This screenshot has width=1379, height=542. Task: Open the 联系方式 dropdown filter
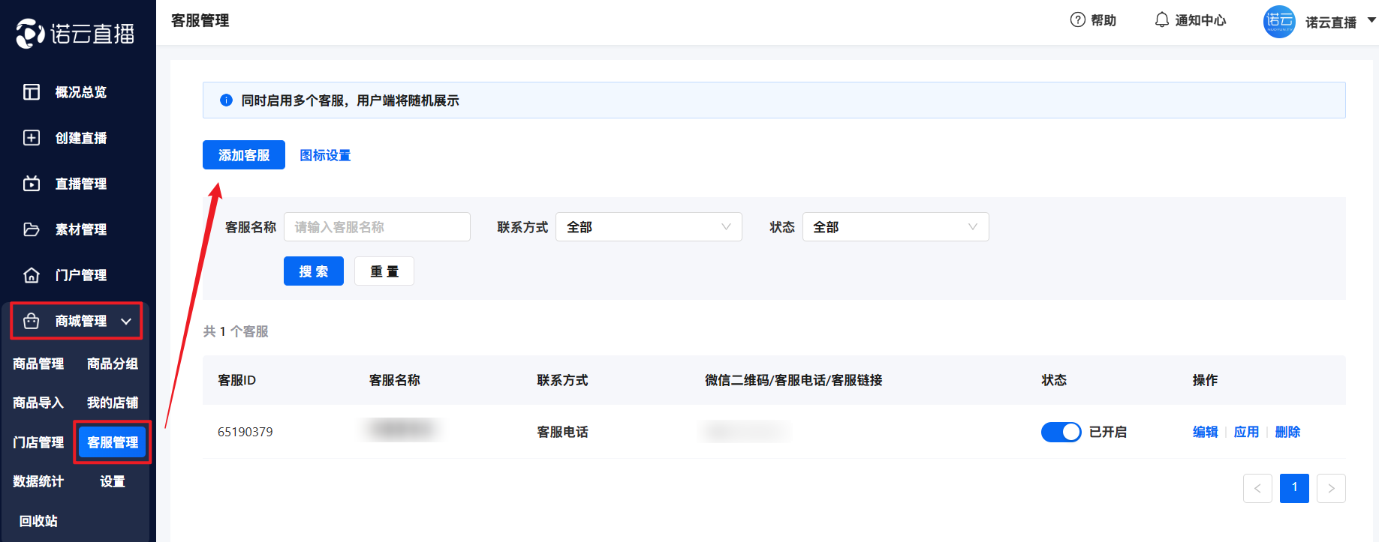pos(649,227)
